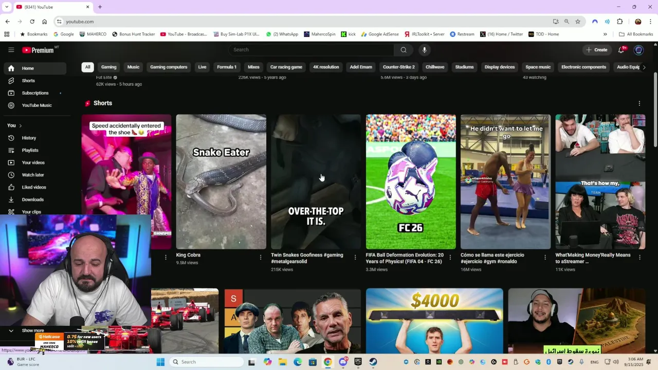Open the Windows Start menu

[x=160, y=362]
